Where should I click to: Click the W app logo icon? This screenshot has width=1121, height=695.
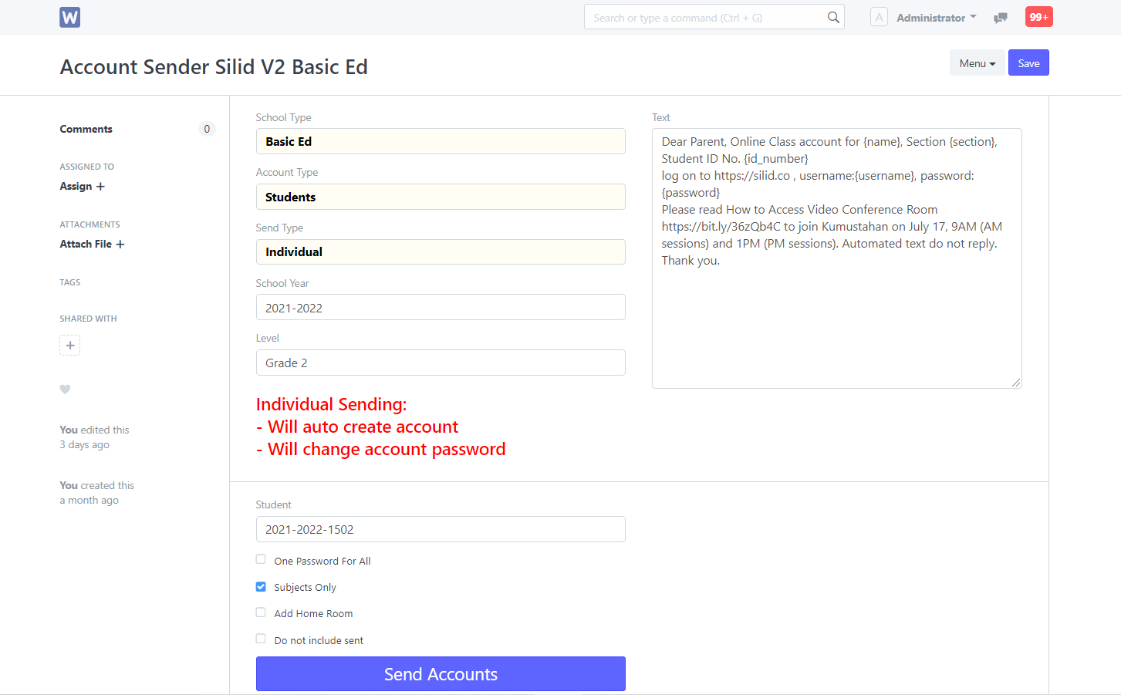[x=70, y=17]
